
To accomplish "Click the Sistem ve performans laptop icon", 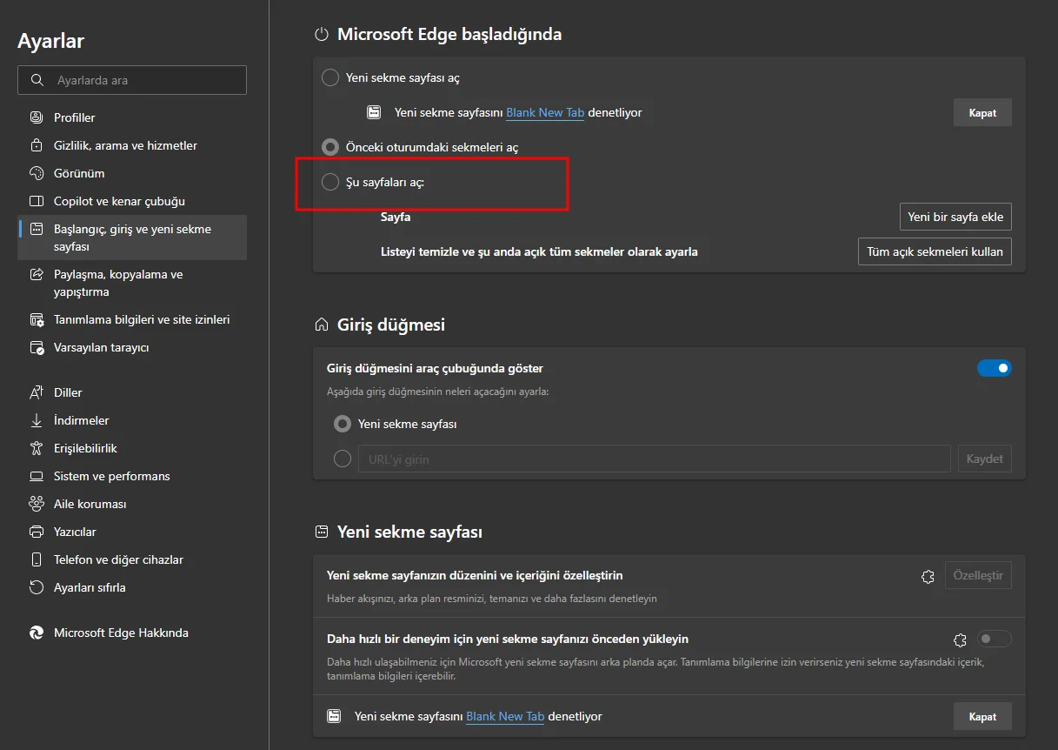I will point(37,476).
